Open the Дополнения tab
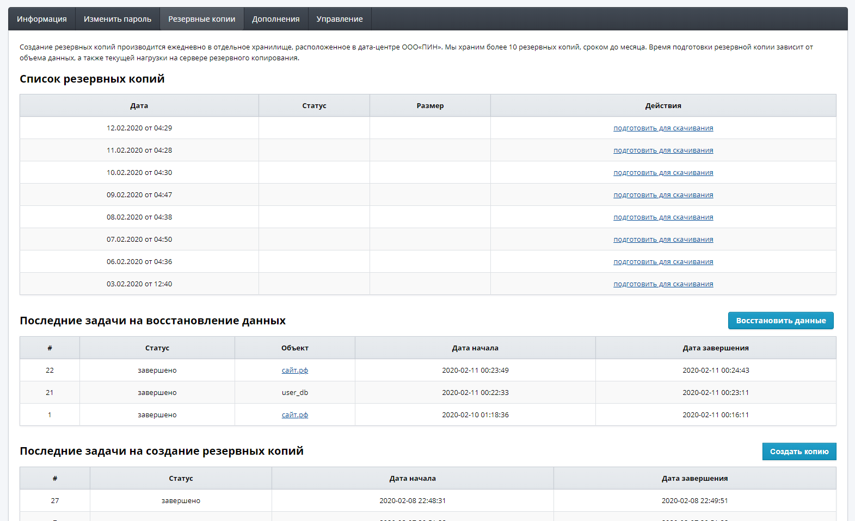 pyautogui.click(x=276, y=19)
